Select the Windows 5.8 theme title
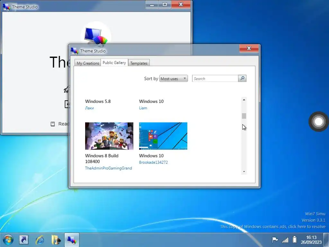The width and height of the screenshot is (329, 247). click(98, 101)
